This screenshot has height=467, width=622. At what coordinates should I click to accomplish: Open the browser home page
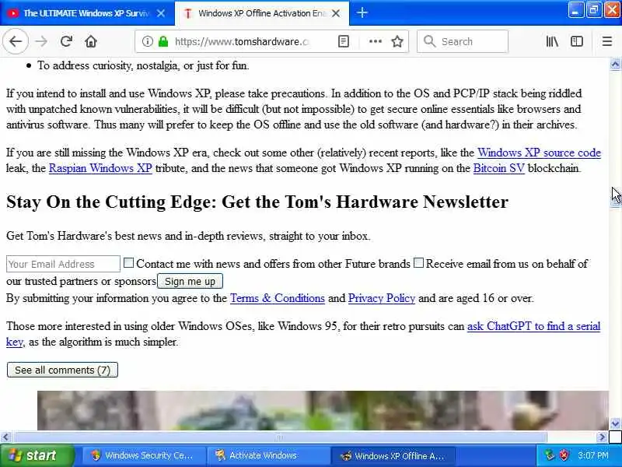tap(91, 41)
